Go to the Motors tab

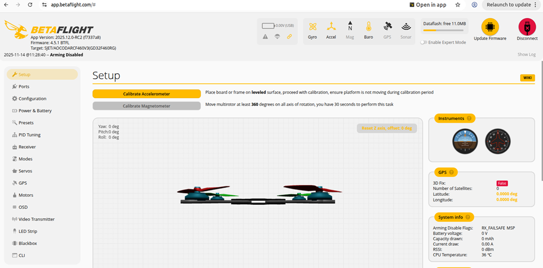pyautogui.click(x=25, y=195)
